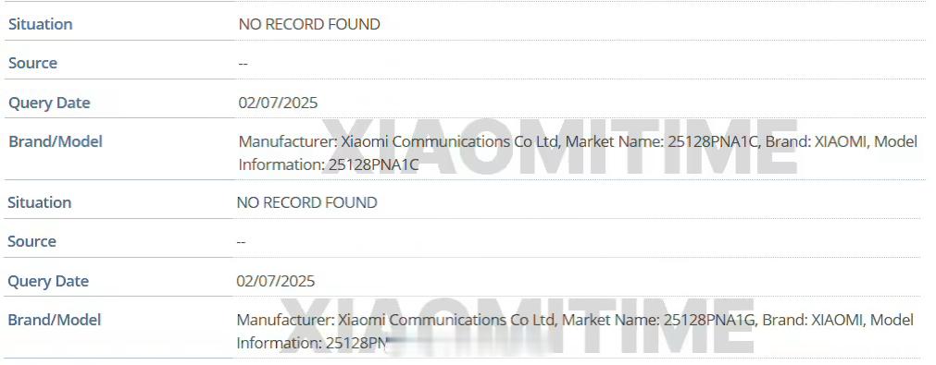The image size is (936, 365).
Task: Click Model Information: 25128PNA1C line
Action: click(329, 164)
